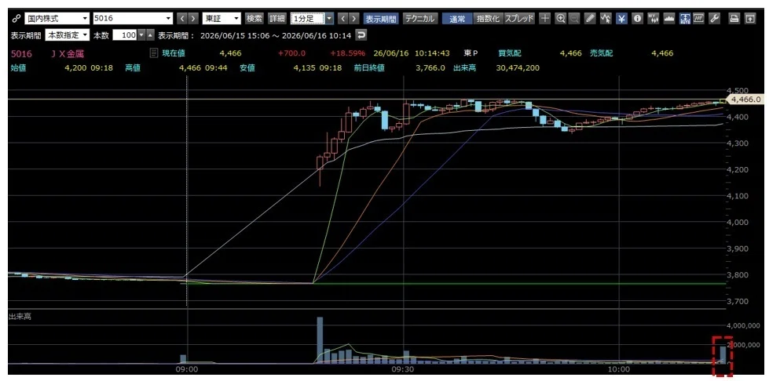This screenshot has width=769, height=381.
Task: Click the 売気配 ask value 4,466
Action: tap(663, 53)
